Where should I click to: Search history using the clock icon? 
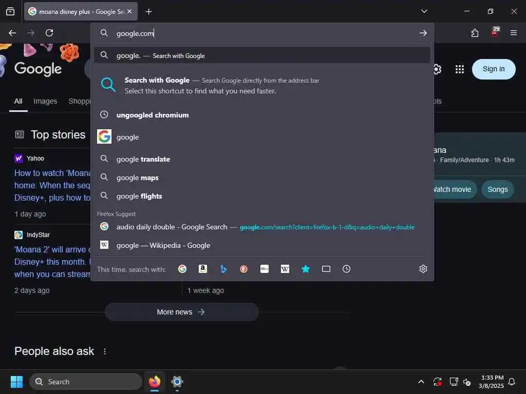(347, 269)
